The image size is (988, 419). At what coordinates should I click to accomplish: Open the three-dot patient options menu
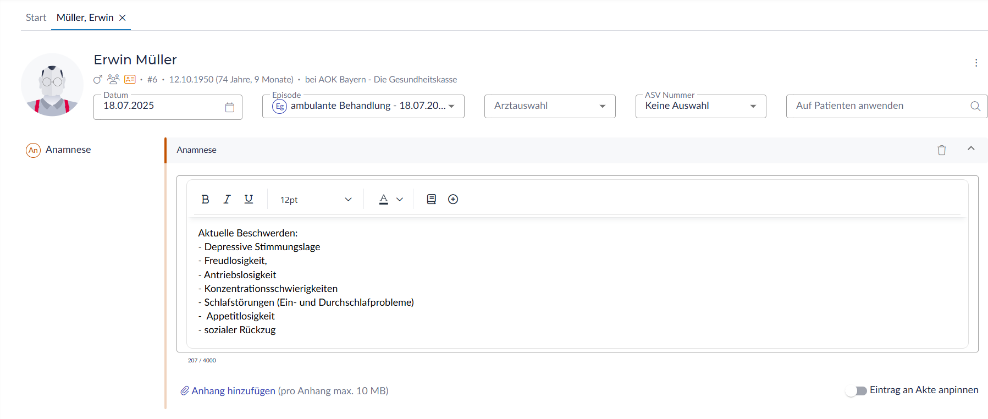[976, 63]
